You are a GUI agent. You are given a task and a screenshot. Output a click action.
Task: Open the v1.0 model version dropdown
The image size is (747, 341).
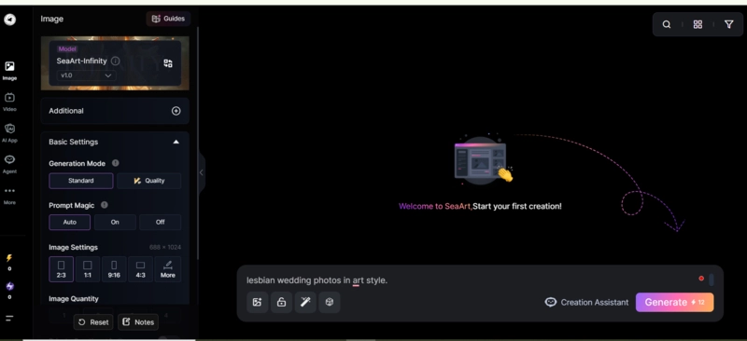coord(86,75)
